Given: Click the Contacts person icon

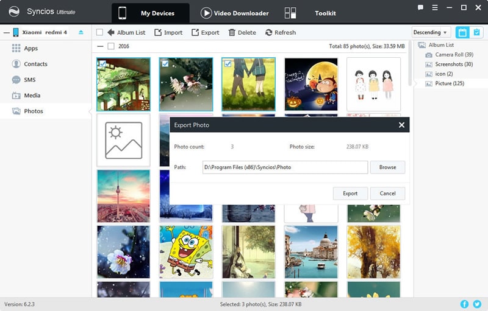Looking at the screenshot, I should point(16,64).
